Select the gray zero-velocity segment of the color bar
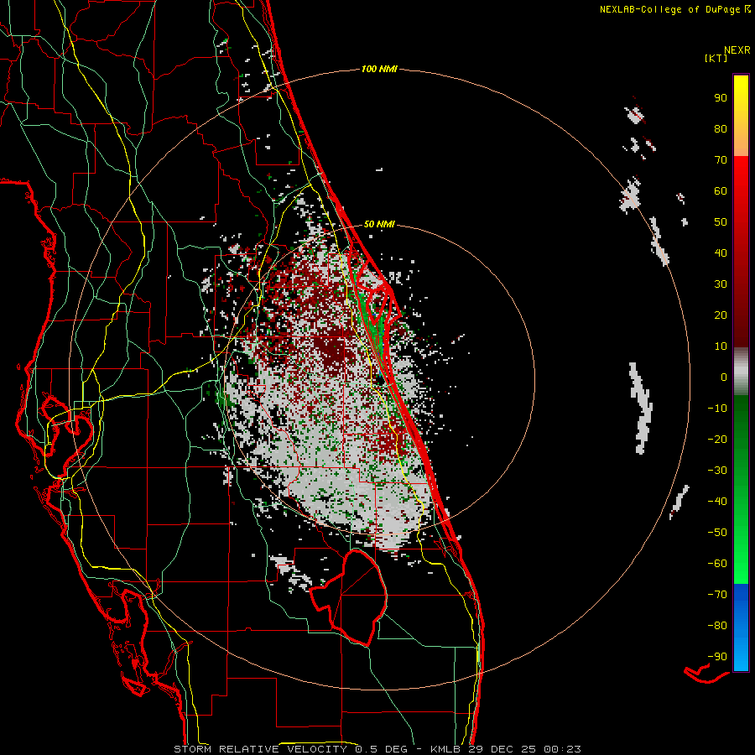Screen dimensions: 755x755 (x=741, y=371)
